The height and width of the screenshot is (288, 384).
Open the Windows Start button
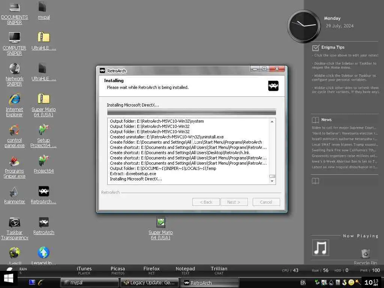(9, 279)
